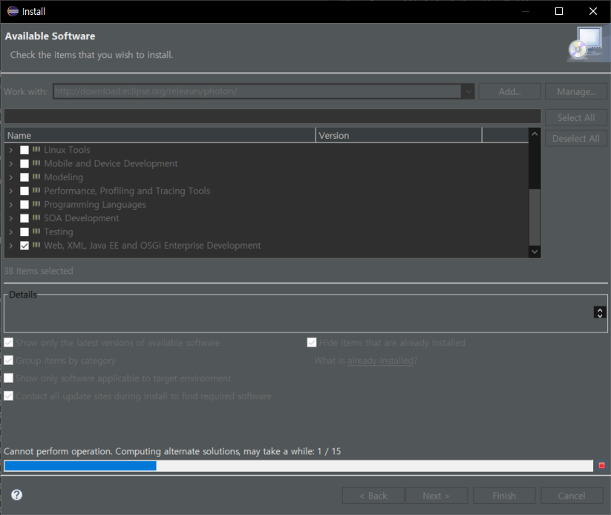
Task: Click the Name column header
Action: (x=160, y=135)
